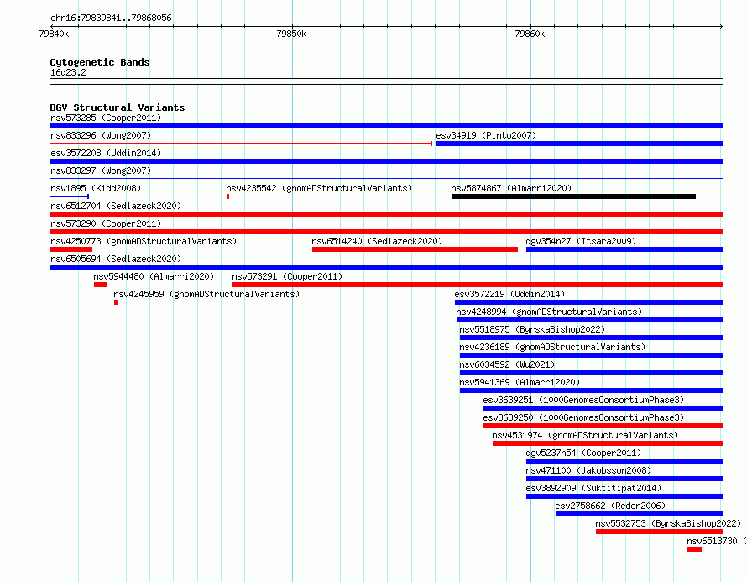Click the 79840k ruler label

point(54,34)
